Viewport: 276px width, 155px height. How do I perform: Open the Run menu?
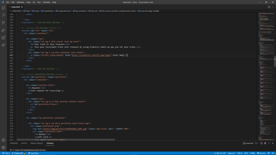pyautogui.click(x=39, y=2)
